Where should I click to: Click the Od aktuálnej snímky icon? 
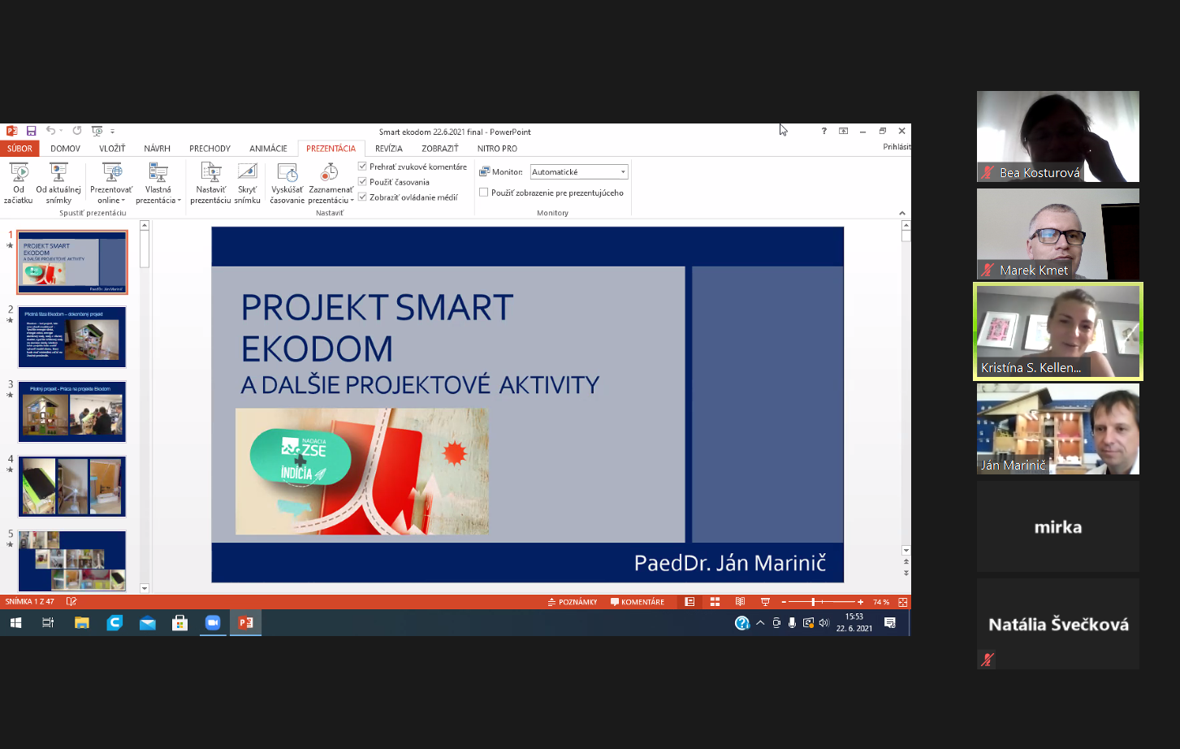point(58,173)
